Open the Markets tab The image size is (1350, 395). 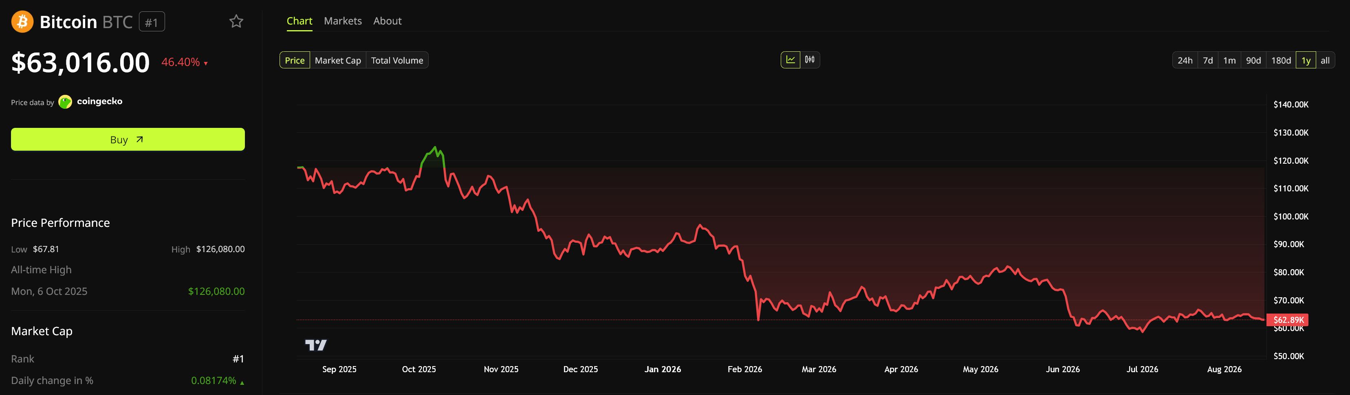coord(343,21)
